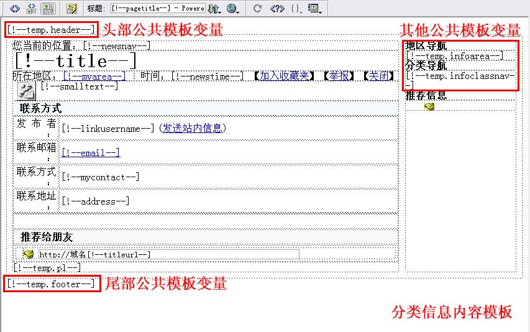Open the Preview in Browser globe menu
Screen dimensions: 530x332
pyautogui.click(x=233, y=9)
